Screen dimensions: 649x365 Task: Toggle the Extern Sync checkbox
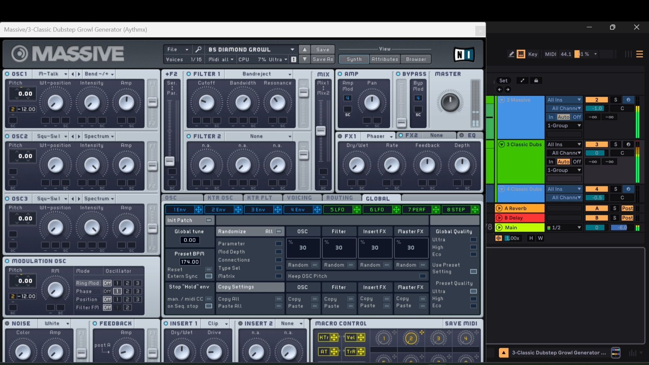click(209, 276)
